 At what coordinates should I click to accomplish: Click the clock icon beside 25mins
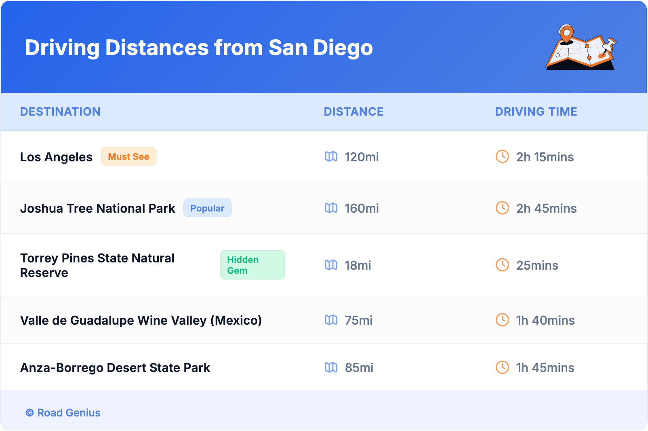[x=502, y=265]
